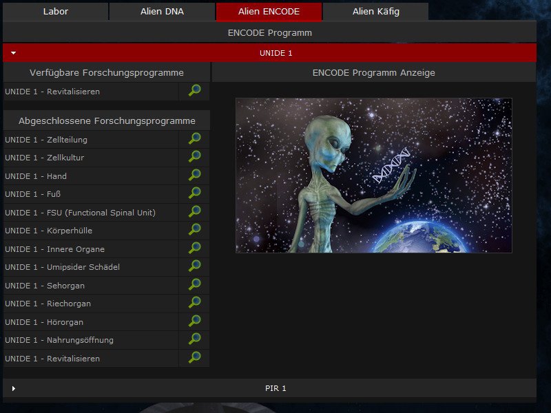Inspect Zellkultur with its magnifier icon

click(x=194, y=157)
